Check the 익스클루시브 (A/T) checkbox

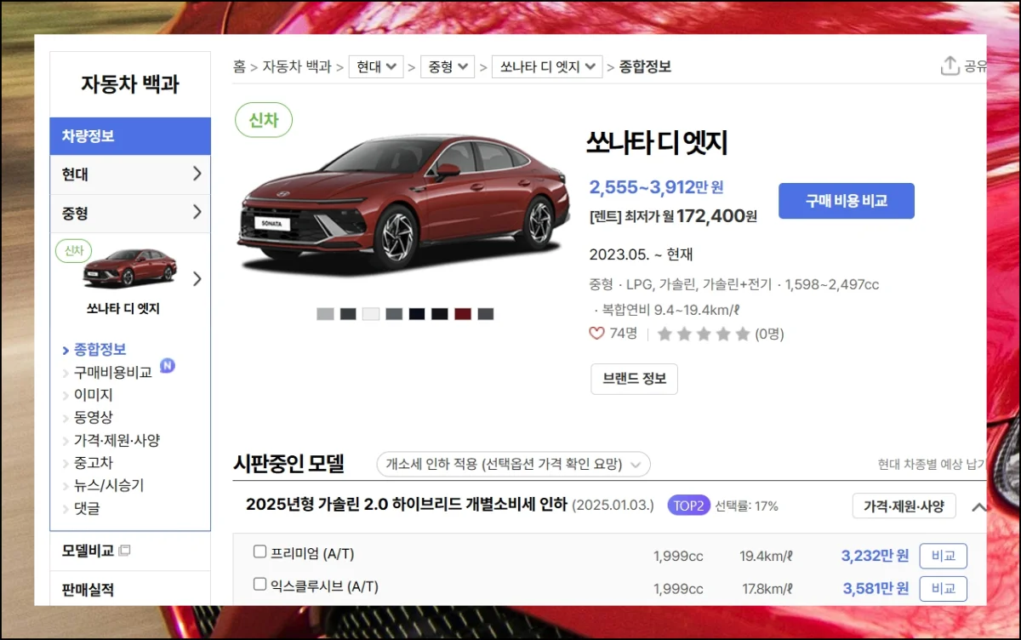(x=260, y=585)
